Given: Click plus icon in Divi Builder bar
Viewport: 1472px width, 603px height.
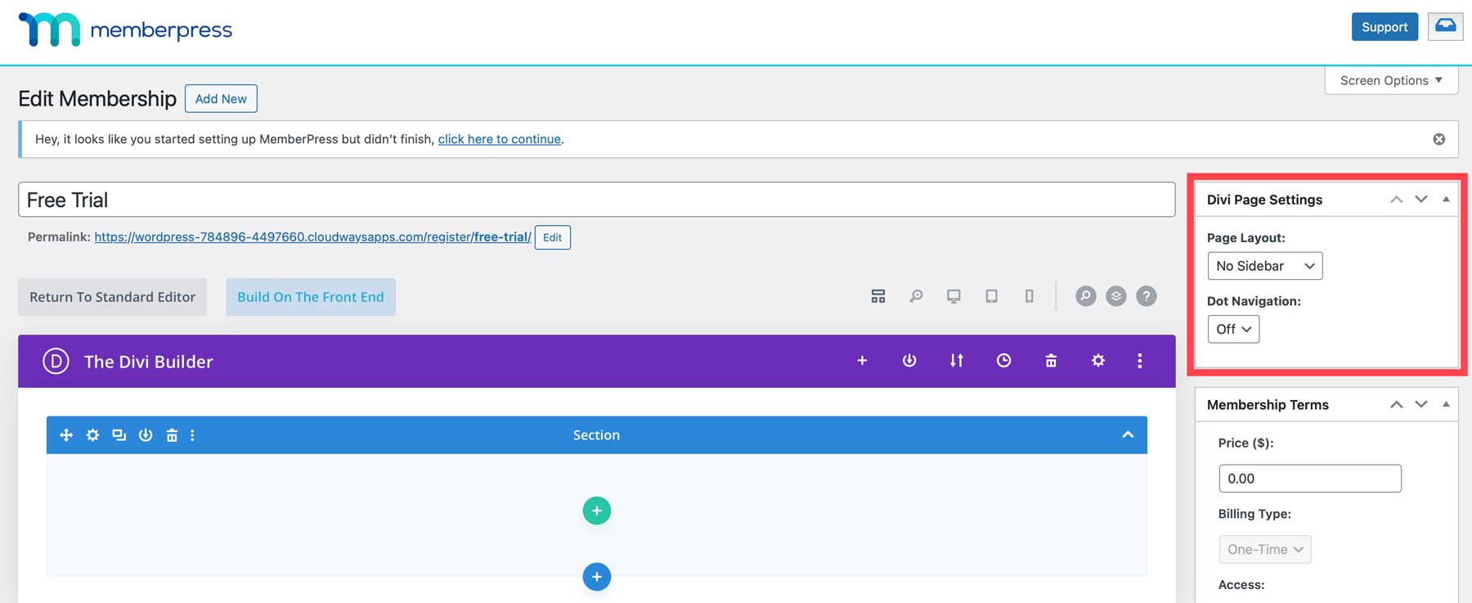Looking at the screenshot, I should [862, 361].
